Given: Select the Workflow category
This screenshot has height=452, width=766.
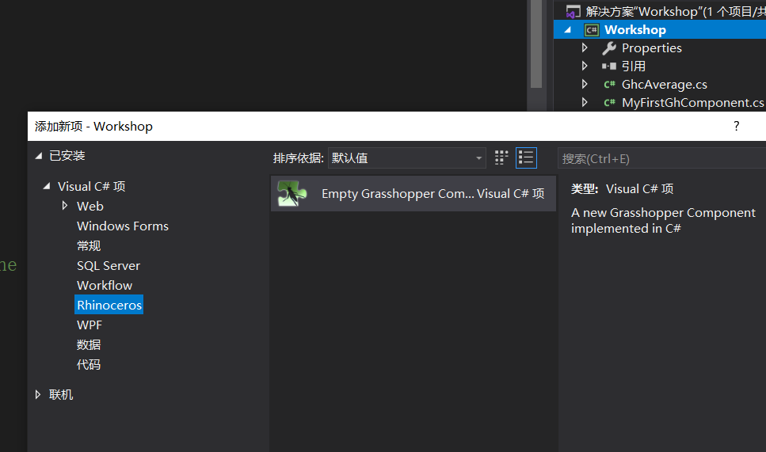Looking at the screenshot, I should pyautogui.click(x=105, y=285).
